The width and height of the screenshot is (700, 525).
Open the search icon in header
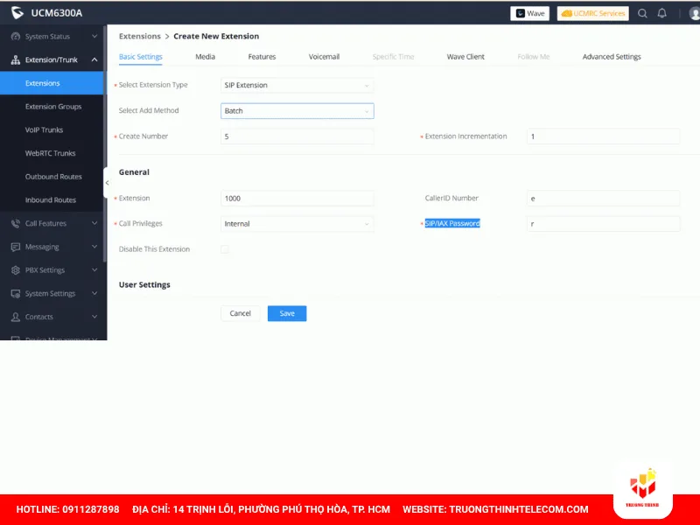[x=642, y=13]
